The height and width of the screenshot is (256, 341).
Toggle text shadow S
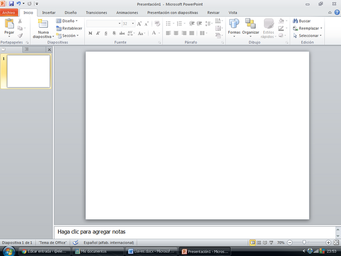pyautogui.click(x=114, y=33)
